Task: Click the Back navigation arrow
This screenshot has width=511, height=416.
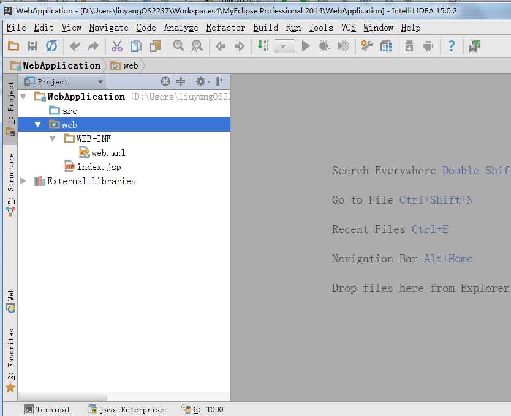Action: tap(221, 46)
